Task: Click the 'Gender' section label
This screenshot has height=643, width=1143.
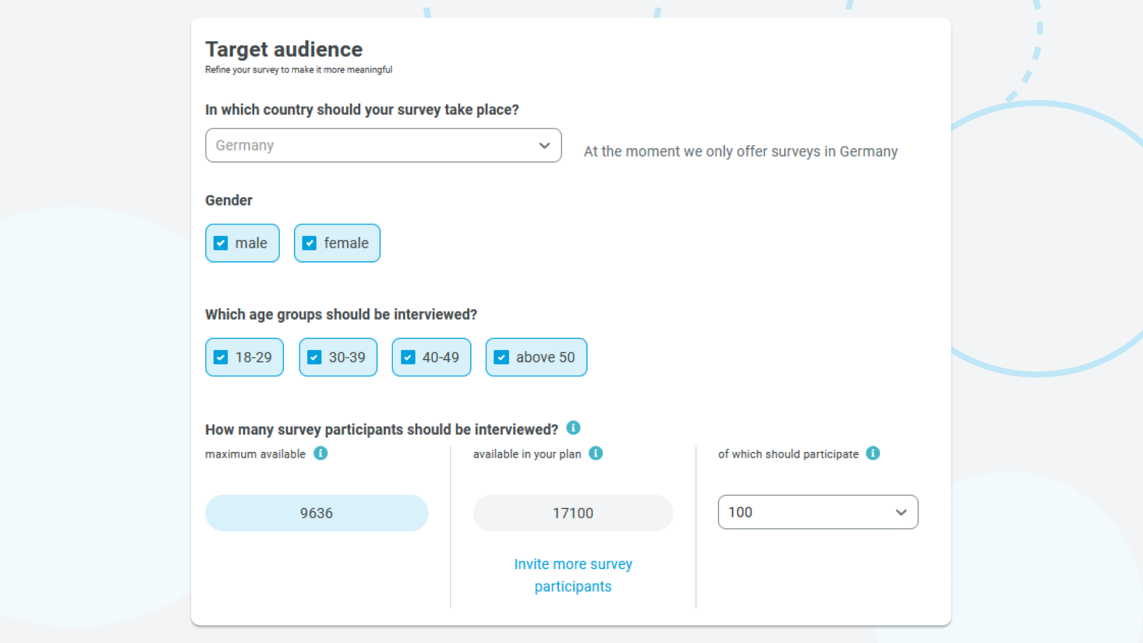Action: point(229,200)
